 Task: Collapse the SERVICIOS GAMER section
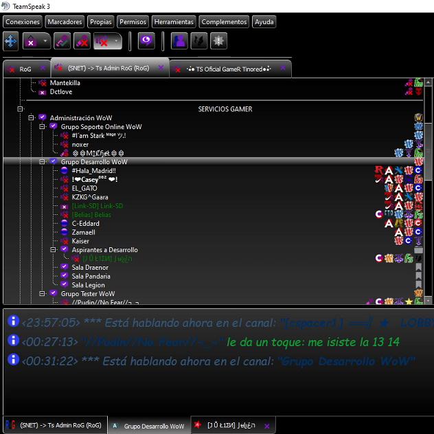coord(20,109)
